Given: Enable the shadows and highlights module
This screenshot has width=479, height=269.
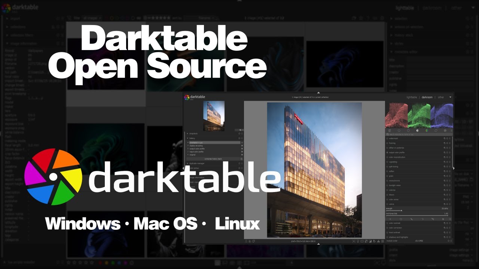Looking at the screenshot, I should coord(387,237).
